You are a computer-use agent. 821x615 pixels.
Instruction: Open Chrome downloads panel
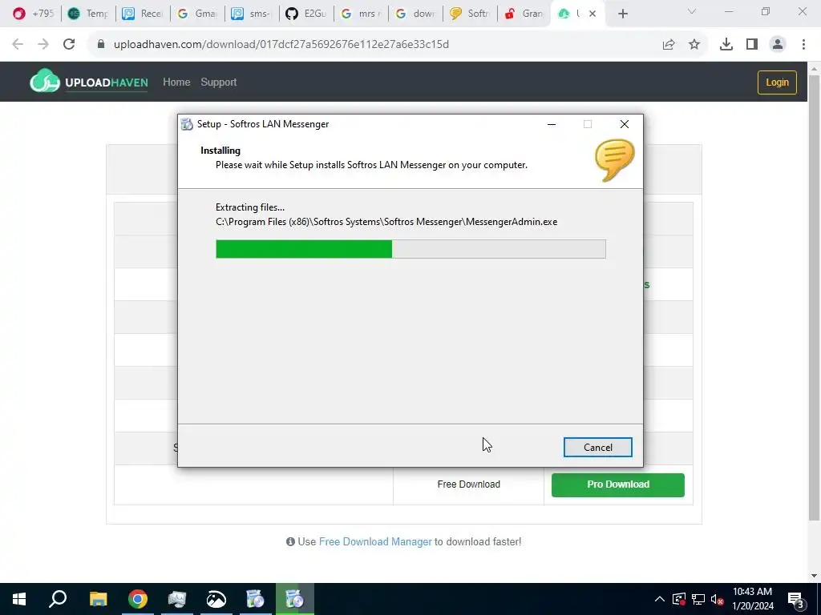click(x=726, y=45)
